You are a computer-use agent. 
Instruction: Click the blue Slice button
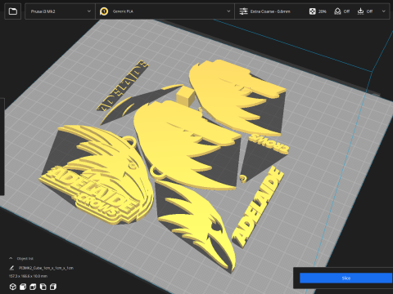(x=346, y=278)
